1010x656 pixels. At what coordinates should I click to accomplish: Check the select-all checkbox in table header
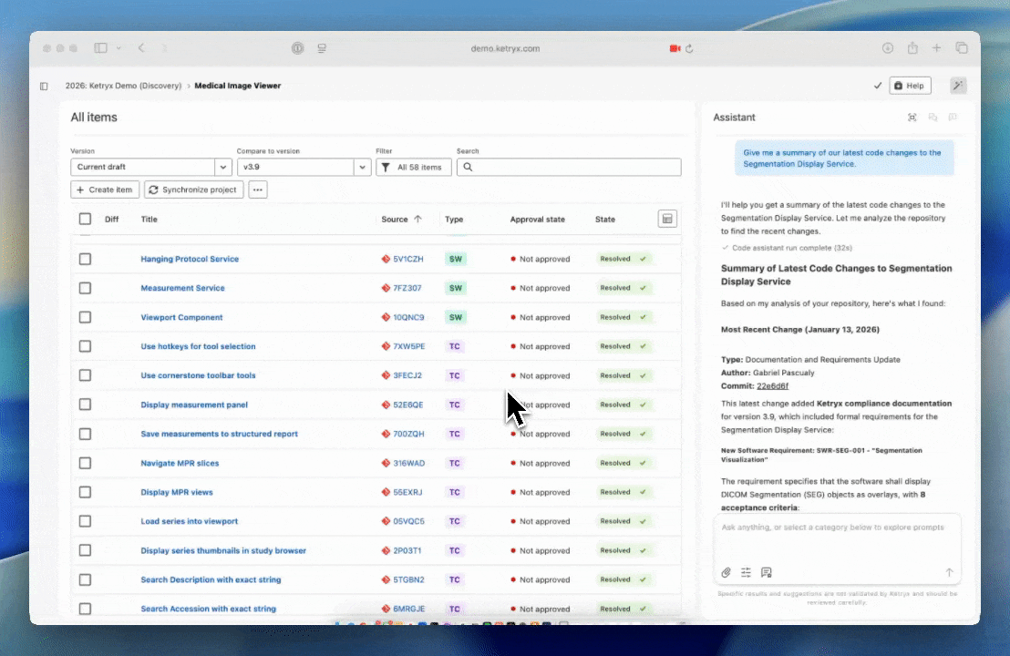(x=85, y=219)
